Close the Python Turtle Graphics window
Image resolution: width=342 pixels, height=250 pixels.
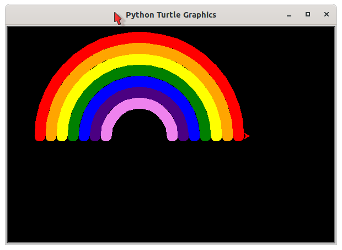point(327,15)
